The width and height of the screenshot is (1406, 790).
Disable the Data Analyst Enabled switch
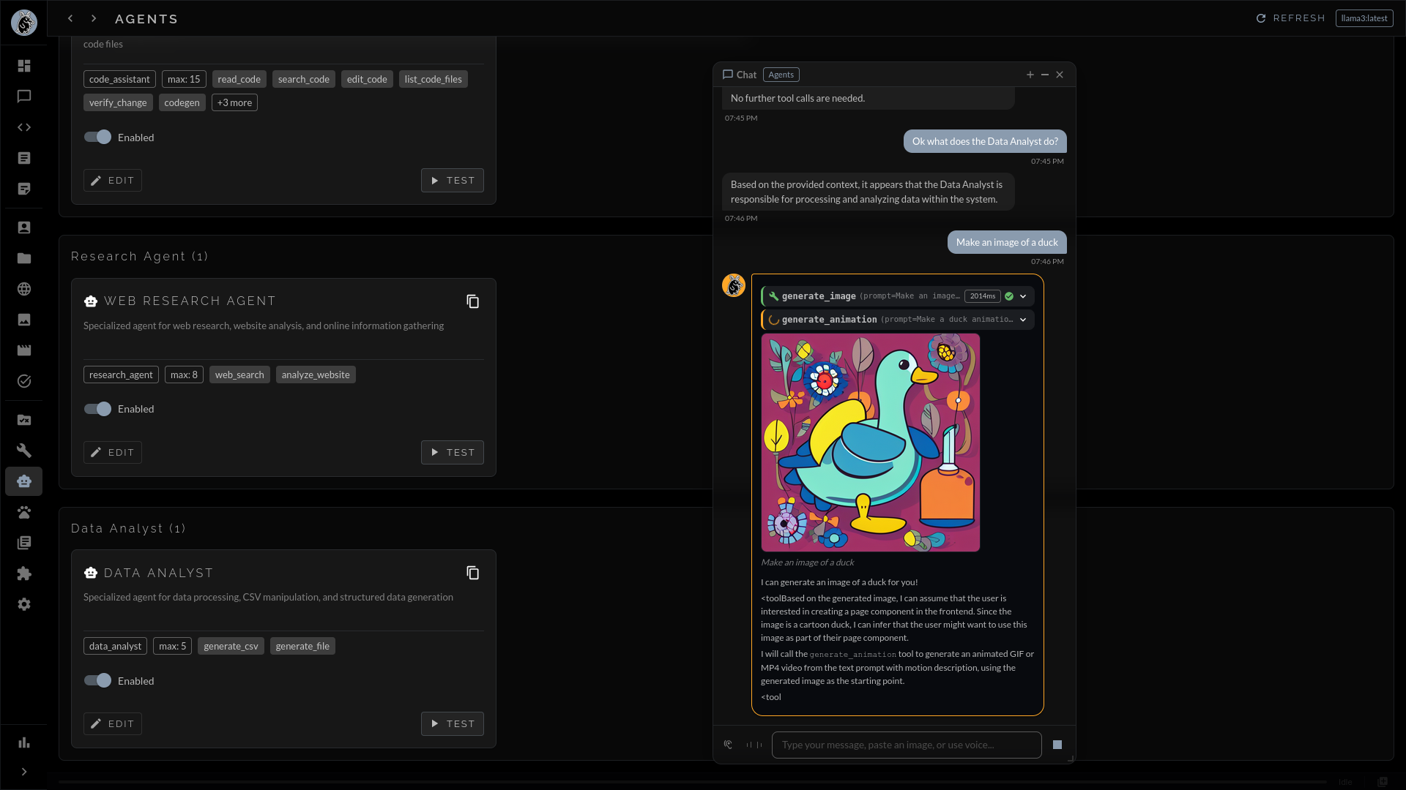[96, 680]
